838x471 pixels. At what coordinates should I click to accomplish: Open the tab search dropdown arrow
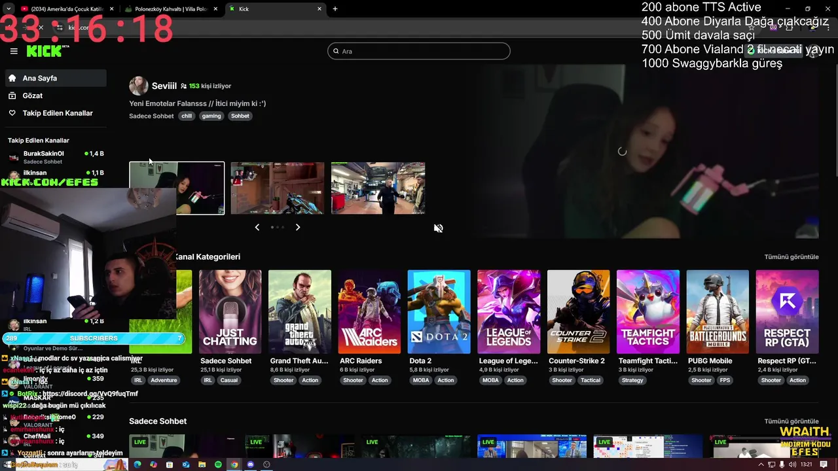coord(8,9)
